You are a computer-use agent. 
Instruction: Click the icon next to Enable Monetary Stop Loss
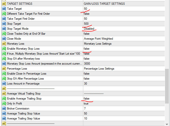(4, 49)
